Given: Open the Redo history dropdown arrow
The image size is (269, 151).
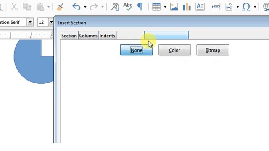Looking at the screenshot, I should (103, 7).
